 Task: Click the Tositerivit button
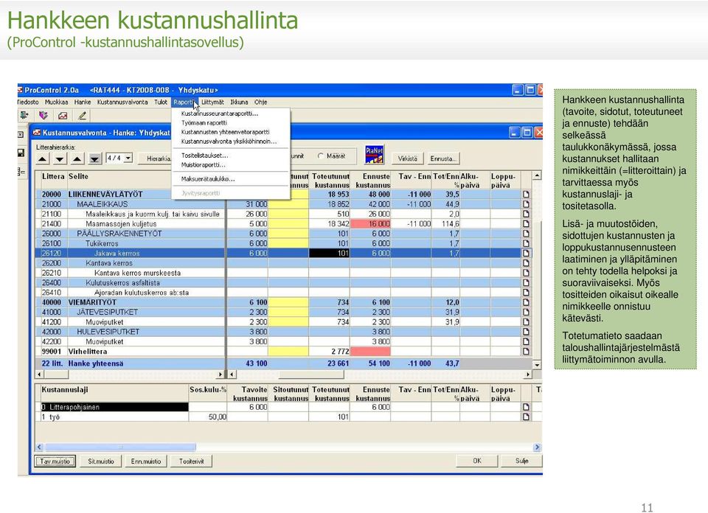(x=192, y=461)
